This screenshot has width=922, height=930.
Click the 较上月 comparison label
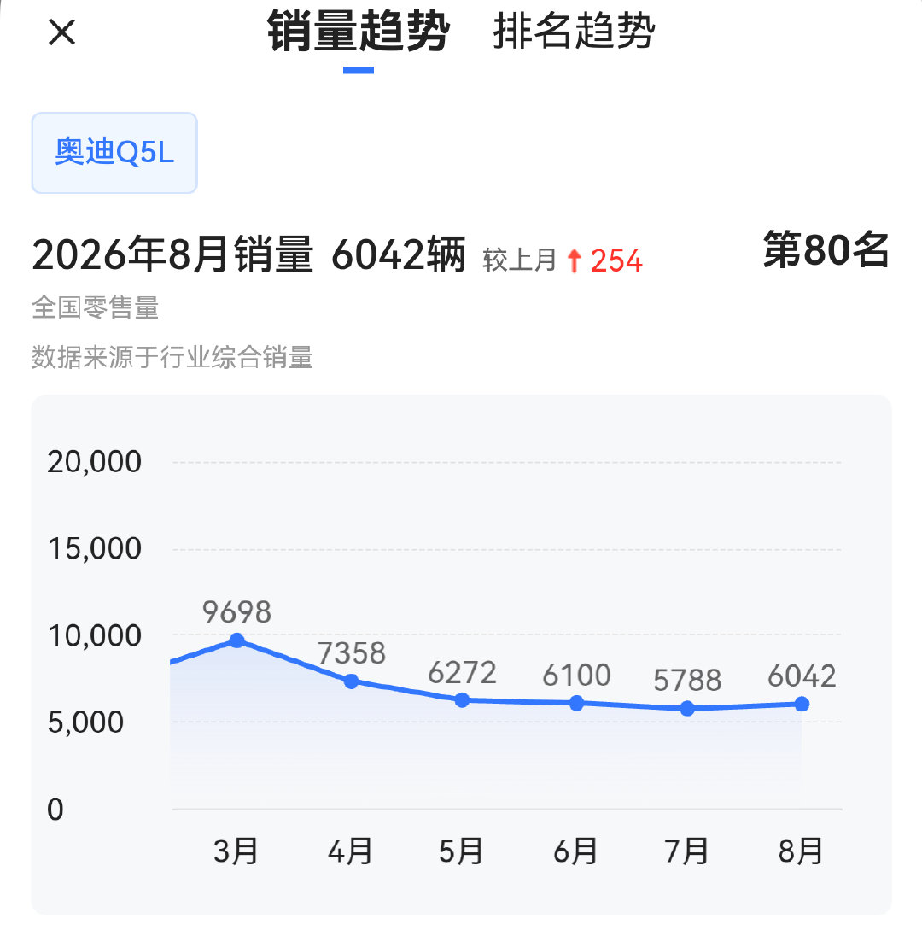pyautogui.click(x=519, y=260)
